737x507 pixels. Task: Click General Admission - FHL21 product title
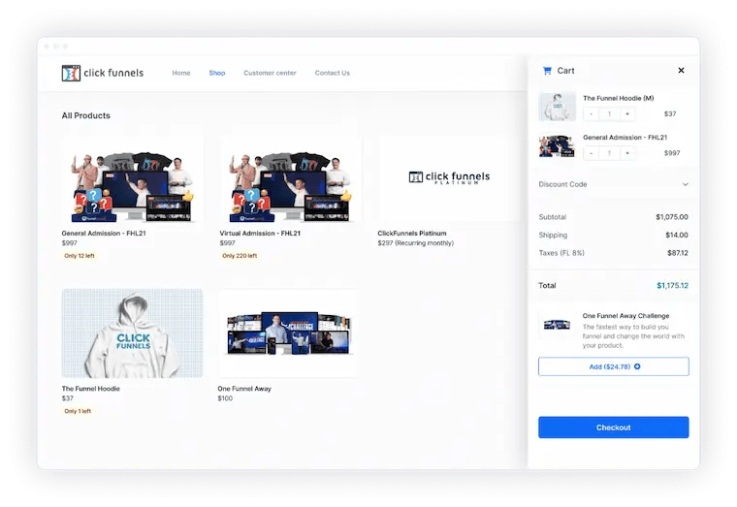click(x=104, y=233)
